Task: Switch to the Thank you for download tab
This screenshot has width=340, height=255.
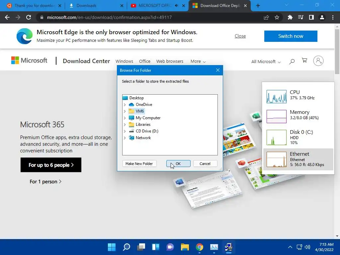Action: (34, 6)
